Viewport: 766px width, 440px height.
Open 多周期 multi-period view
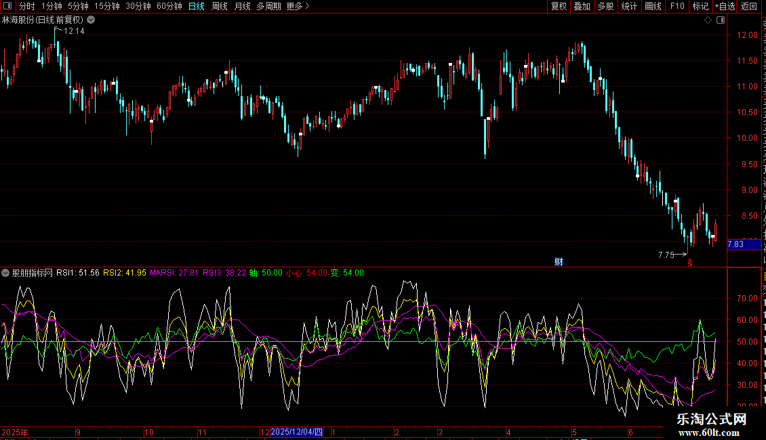268,6
